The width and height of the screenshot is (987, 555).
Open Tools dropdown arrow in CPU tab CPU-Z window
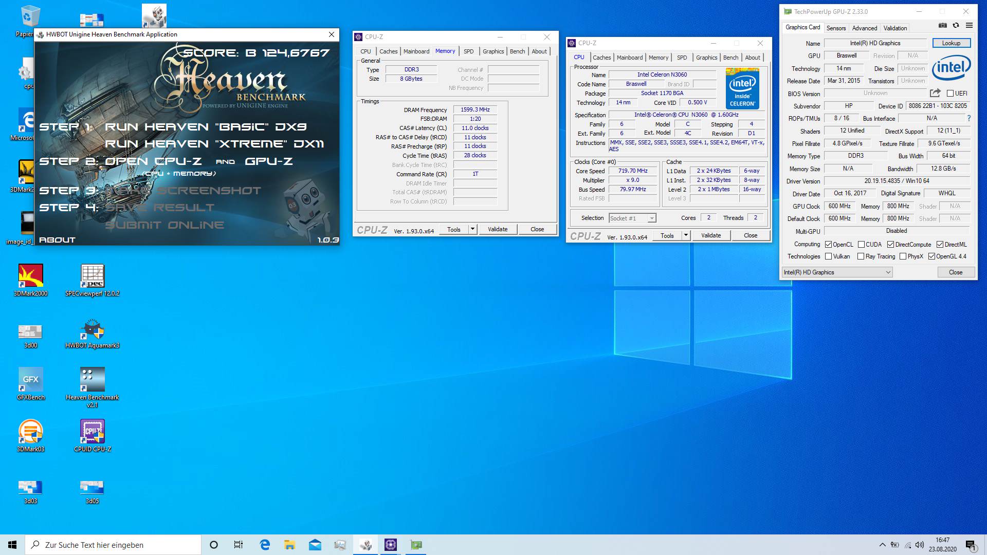click(686, 235)
